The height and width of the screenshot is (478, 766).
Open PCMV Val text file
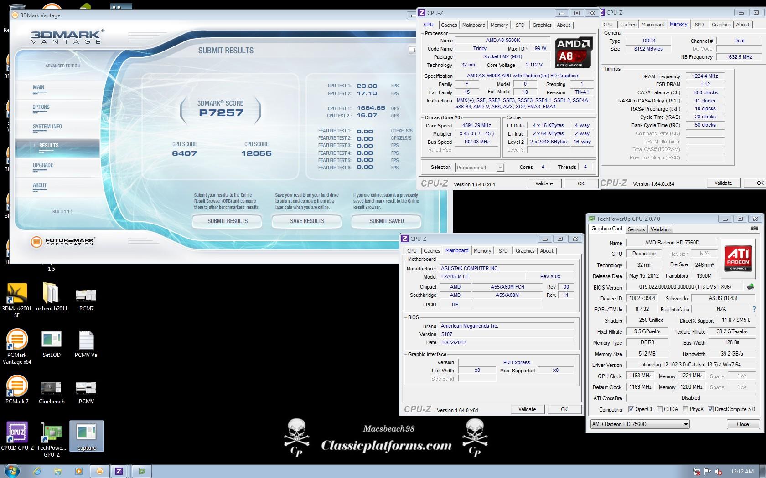click(86, 344)
